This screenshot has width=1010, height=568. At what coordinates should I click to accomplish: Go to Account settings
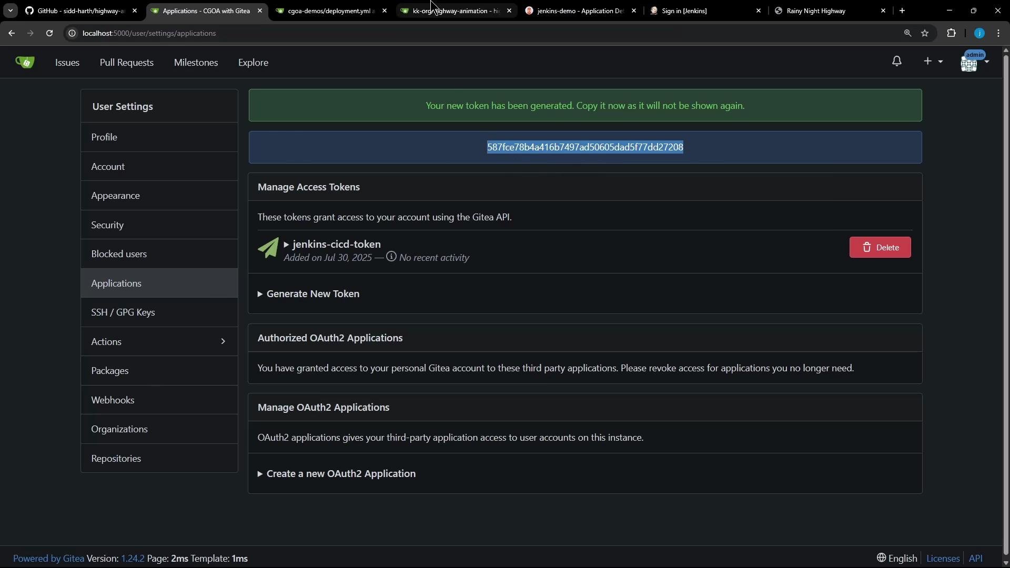(159, 166)
